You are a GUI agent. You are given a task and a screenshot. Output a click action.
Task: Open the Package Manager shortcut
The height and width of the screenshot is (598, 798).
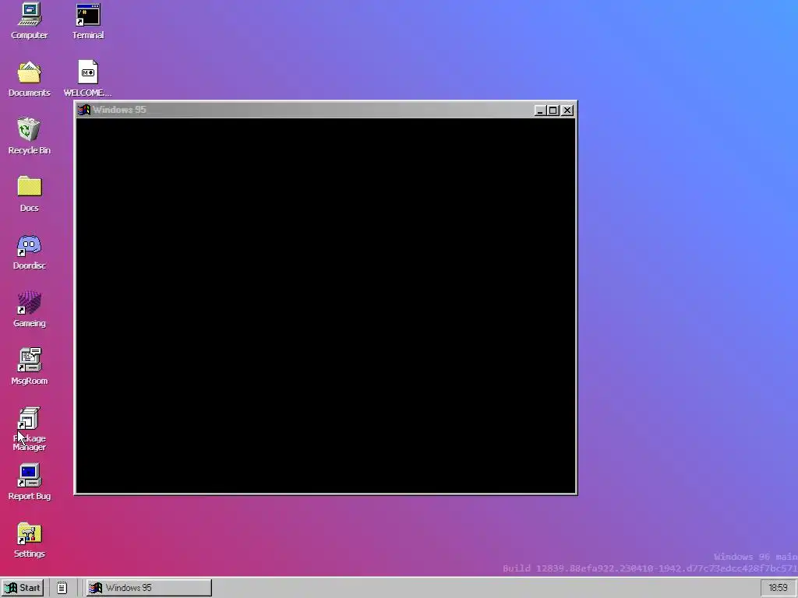point(29,429)
